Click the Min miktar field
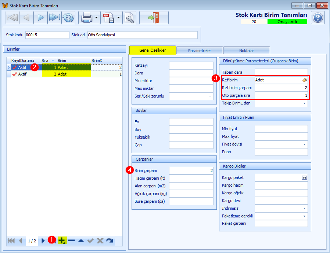The height and width of the screenshot is (253, 330). [191, 81]
